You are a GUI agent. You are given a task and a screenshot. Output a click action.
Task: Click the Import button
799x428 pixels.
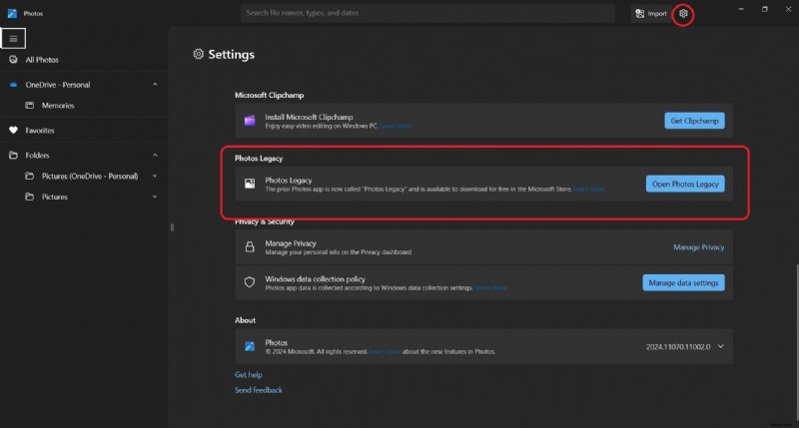point(651,14)
